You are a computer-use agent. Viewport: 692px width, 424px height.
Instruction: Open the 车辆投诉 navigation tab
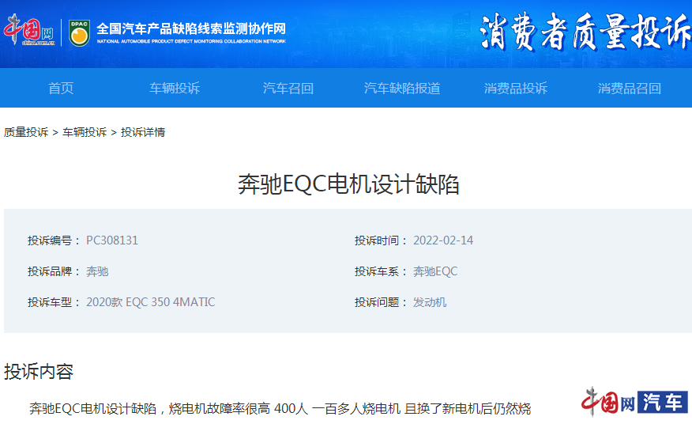coord(175,88)
